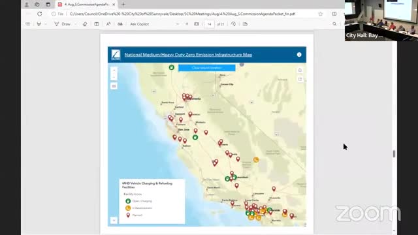
Task: Expand Draw pen options arrow
Action: pyautogui.click(x=76, y=24)
